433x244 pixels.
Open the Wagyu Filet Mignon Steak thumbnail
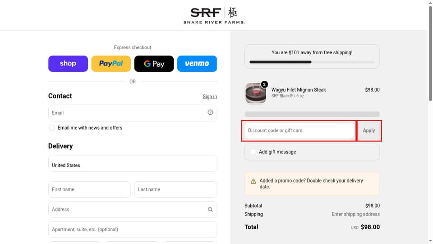tap(256, 93)
